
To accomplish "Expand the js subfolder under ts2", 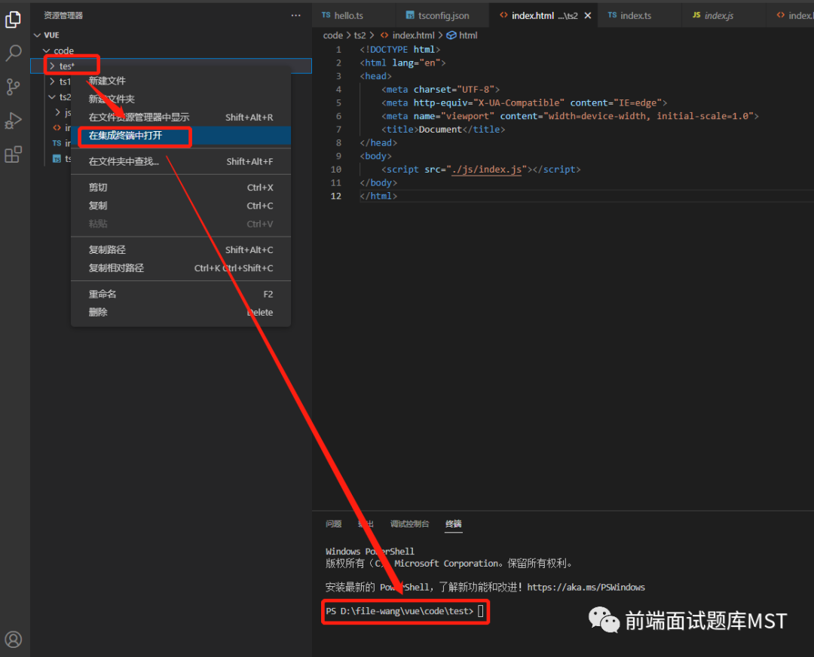I will coord(58,112).
